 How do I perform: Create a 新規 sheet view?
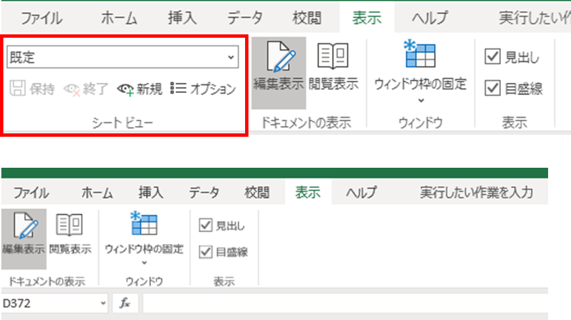[x=139, y=89]
